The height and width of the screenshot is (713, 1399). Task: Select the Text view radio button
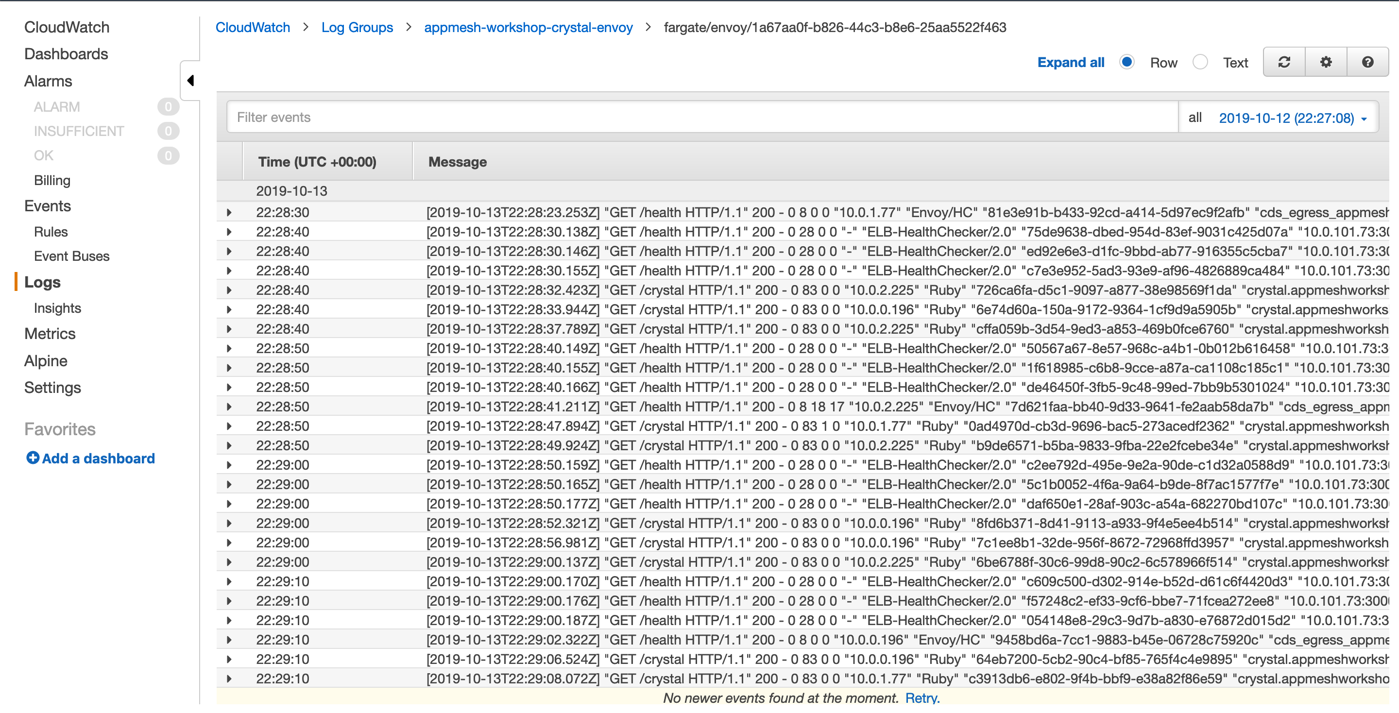[x=1200, y=63]
